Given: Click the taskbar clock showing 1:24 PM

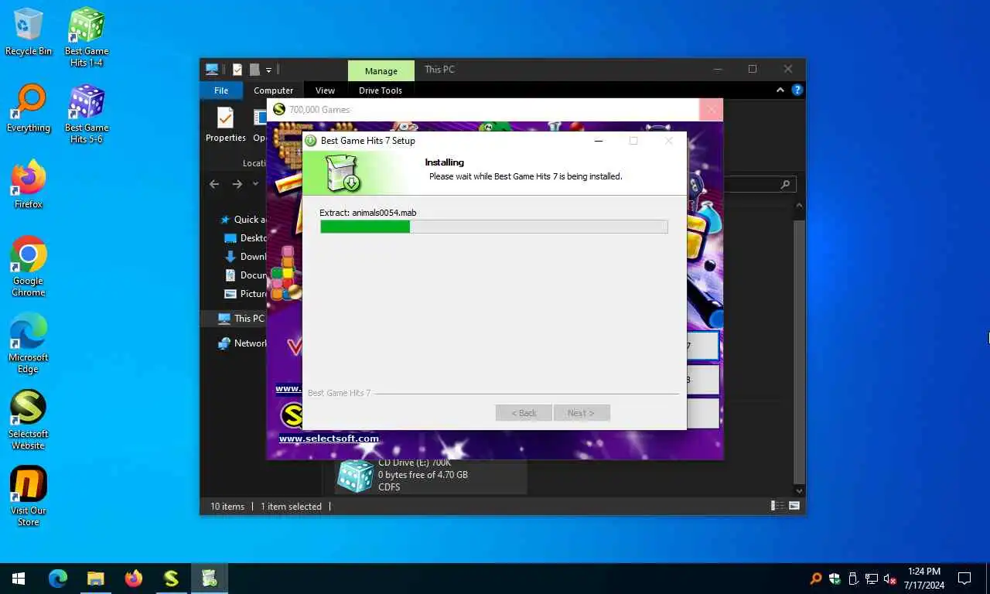Looking at the screenshot, I should pos(924,578).
